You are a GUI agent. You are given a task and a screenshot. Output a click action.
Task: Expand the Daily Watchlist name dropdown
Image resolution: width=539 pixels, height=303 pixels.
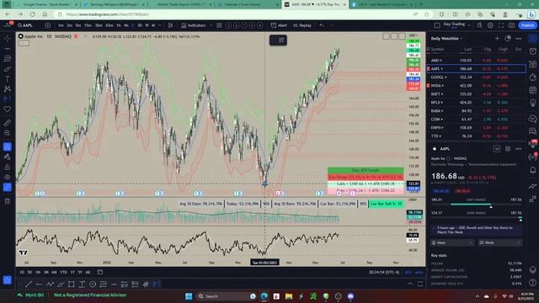(447, 39)
